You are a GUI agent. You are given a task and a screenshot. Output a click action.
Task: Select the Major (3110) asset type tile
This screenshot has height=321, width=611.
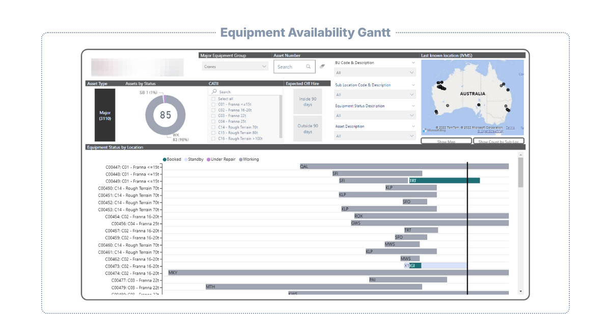[x=105, y=115]
